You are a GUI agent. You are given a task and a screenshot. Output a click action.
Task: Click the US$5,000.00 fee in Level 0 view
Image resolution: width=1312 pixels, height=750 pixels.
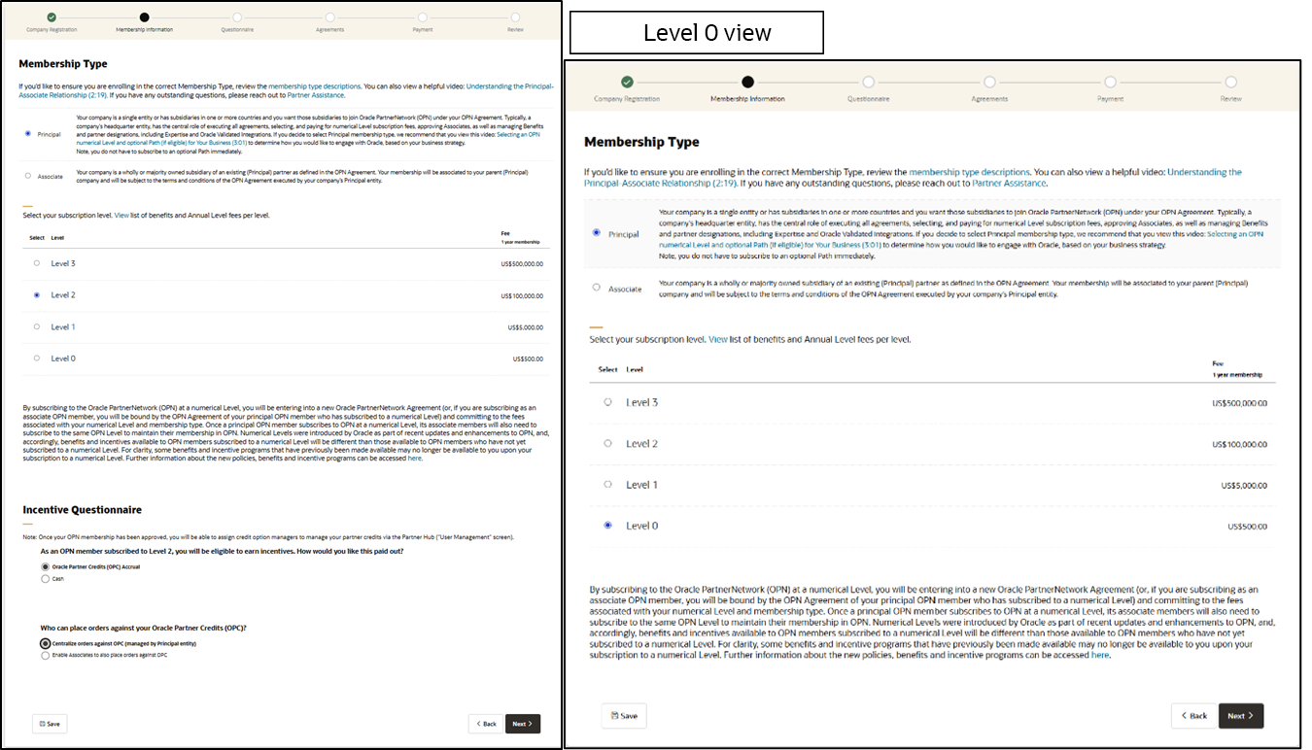pos(1245,485)
